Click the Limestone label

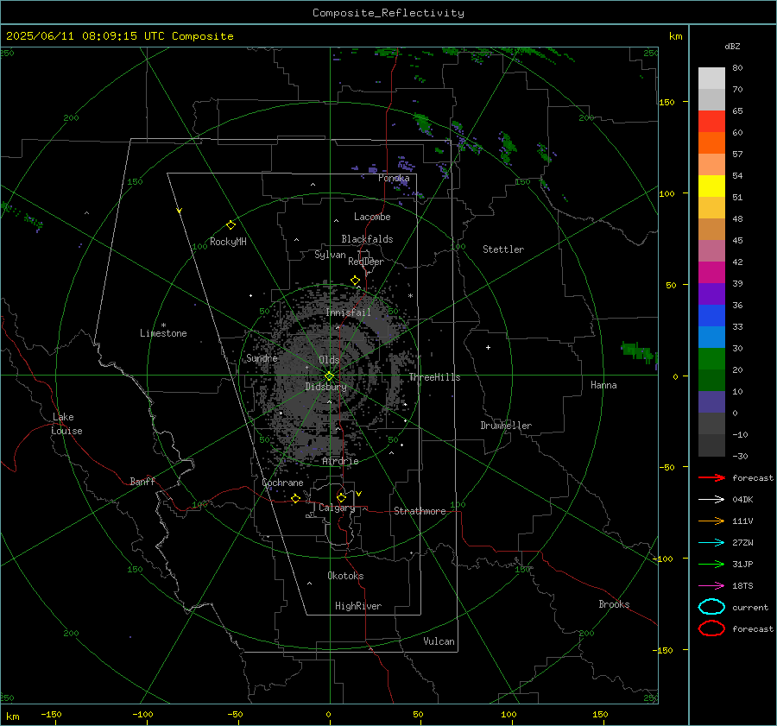click(163, 333)
